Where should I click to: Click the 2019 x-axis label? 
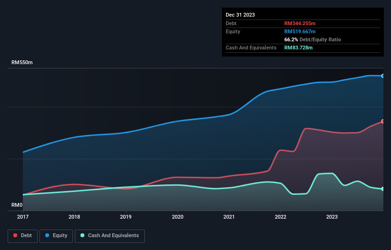126,217
